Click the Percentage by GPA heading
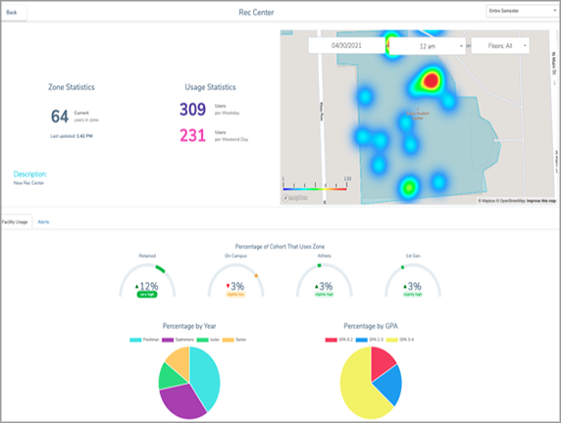Screen dimensions: 561x423 click(x=371, y=326)
